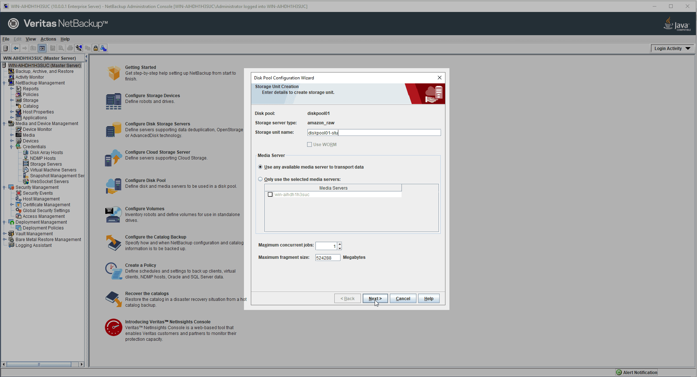This screenshot has height=377, width=697.
Task: Click the Next button in wizard
Action: 375,299
